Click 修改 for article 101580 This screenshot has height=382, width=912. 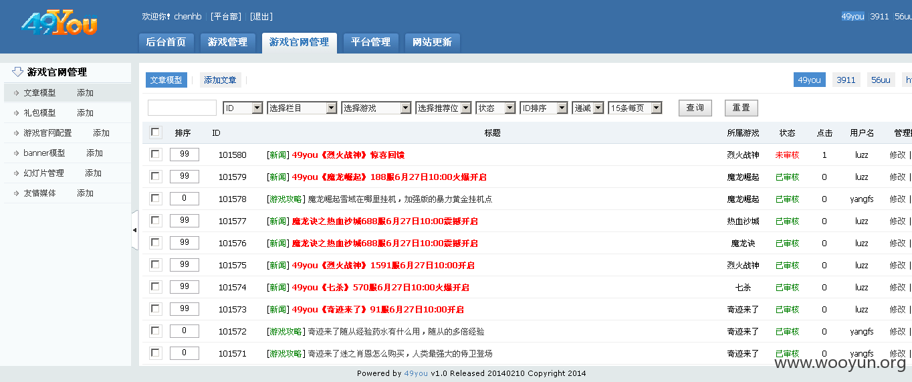pyautogui.click(x=897, y=155)
